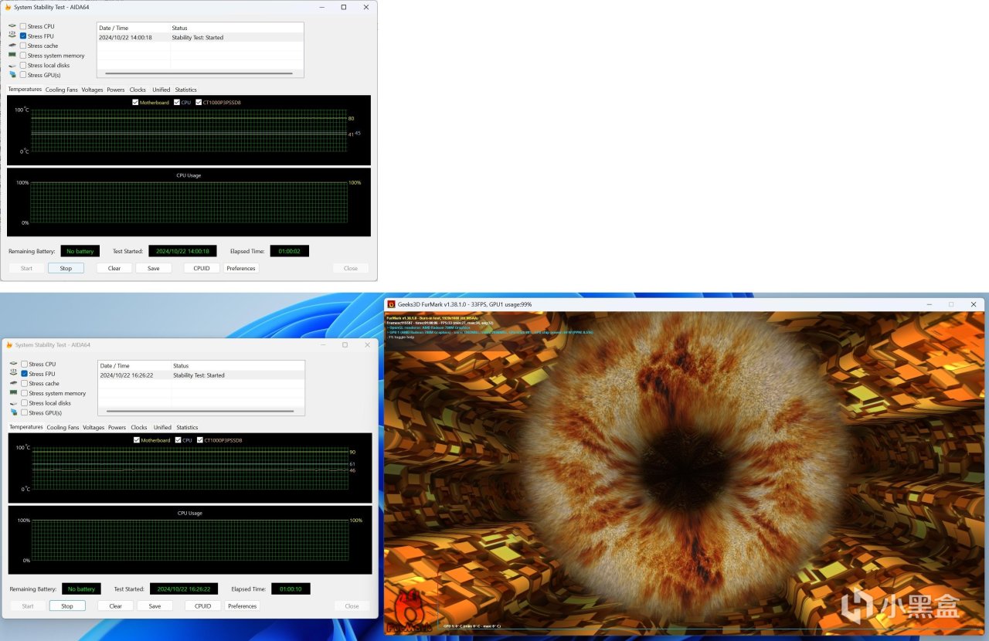Click the No battery field in the 16:26:22 window
989x641 pixels.
(81, 589)
